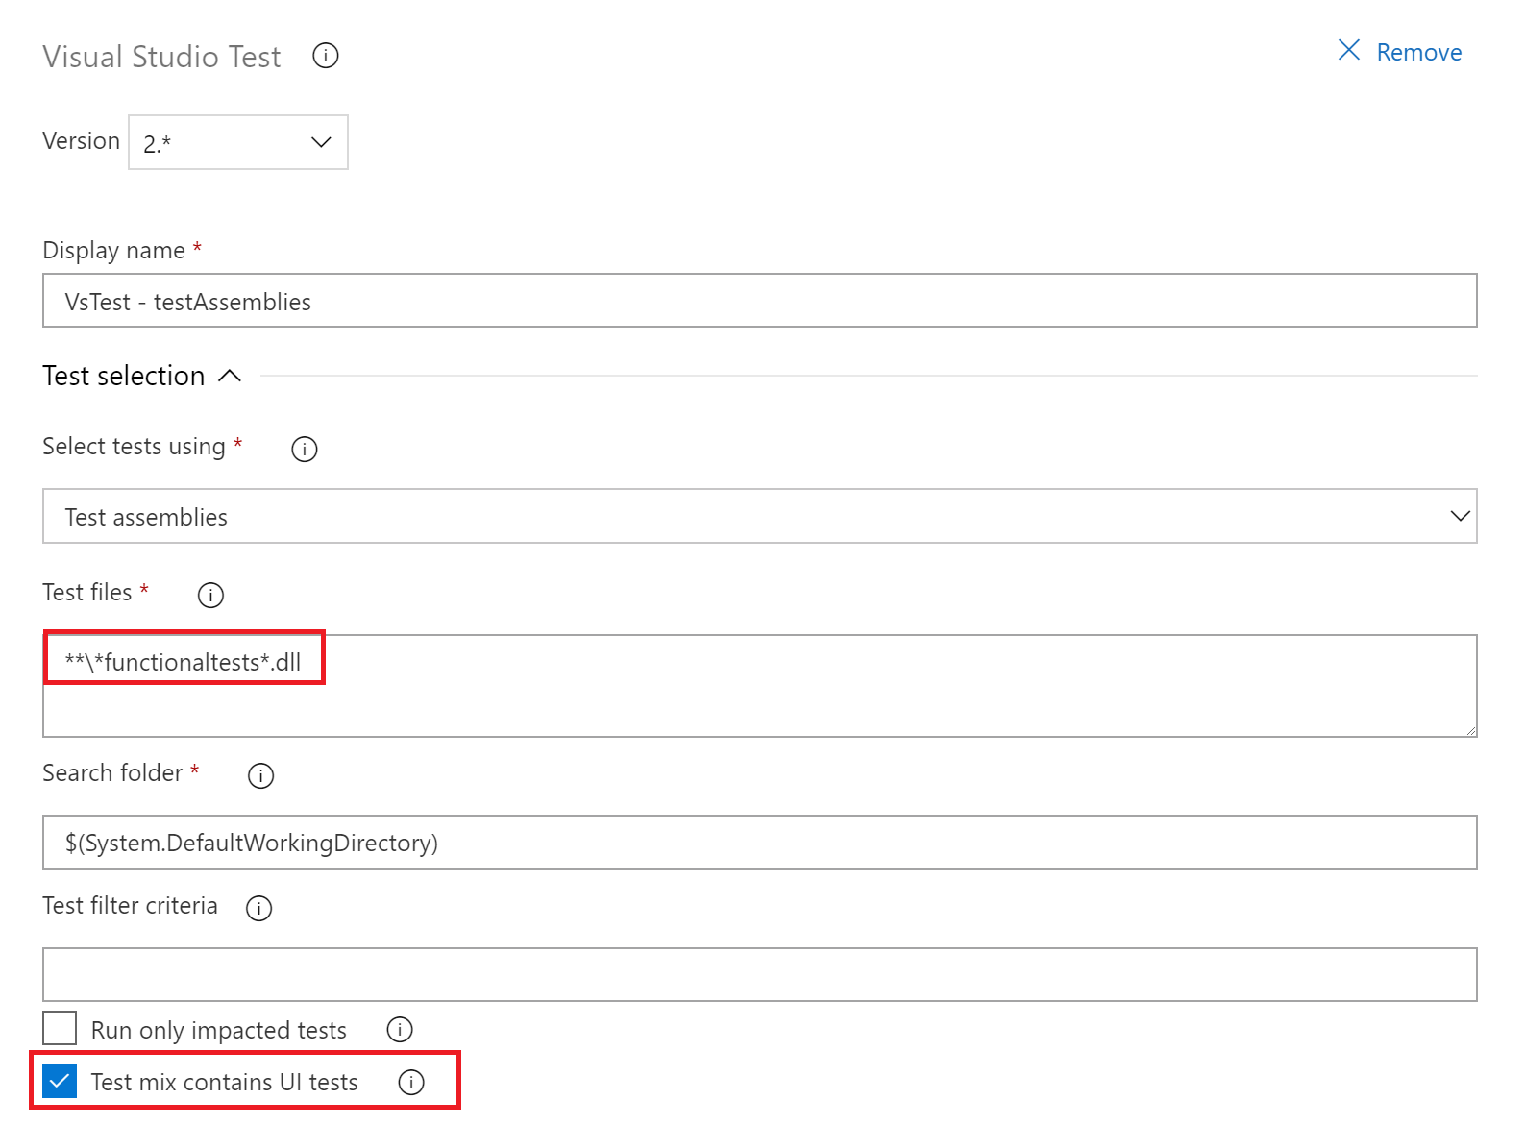This screenshot has width=1525, height=1125.
Task: Open info tooltip for Test files
Action: pos(210,595)
